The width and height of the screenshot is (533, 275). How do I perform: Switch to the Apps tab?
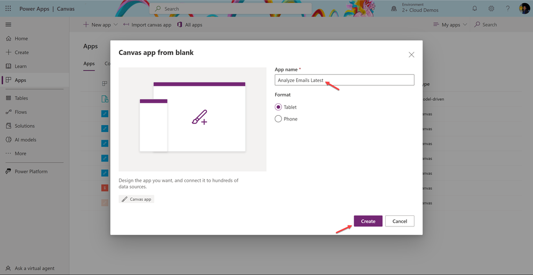pos(89,63)
